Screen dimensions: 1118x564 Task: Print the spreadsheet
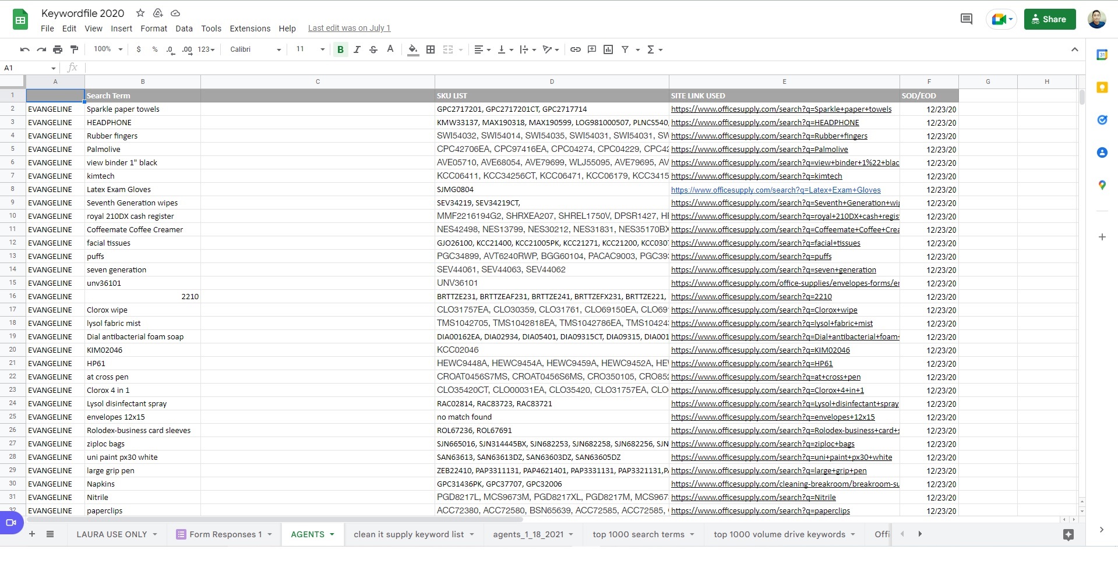57,49
